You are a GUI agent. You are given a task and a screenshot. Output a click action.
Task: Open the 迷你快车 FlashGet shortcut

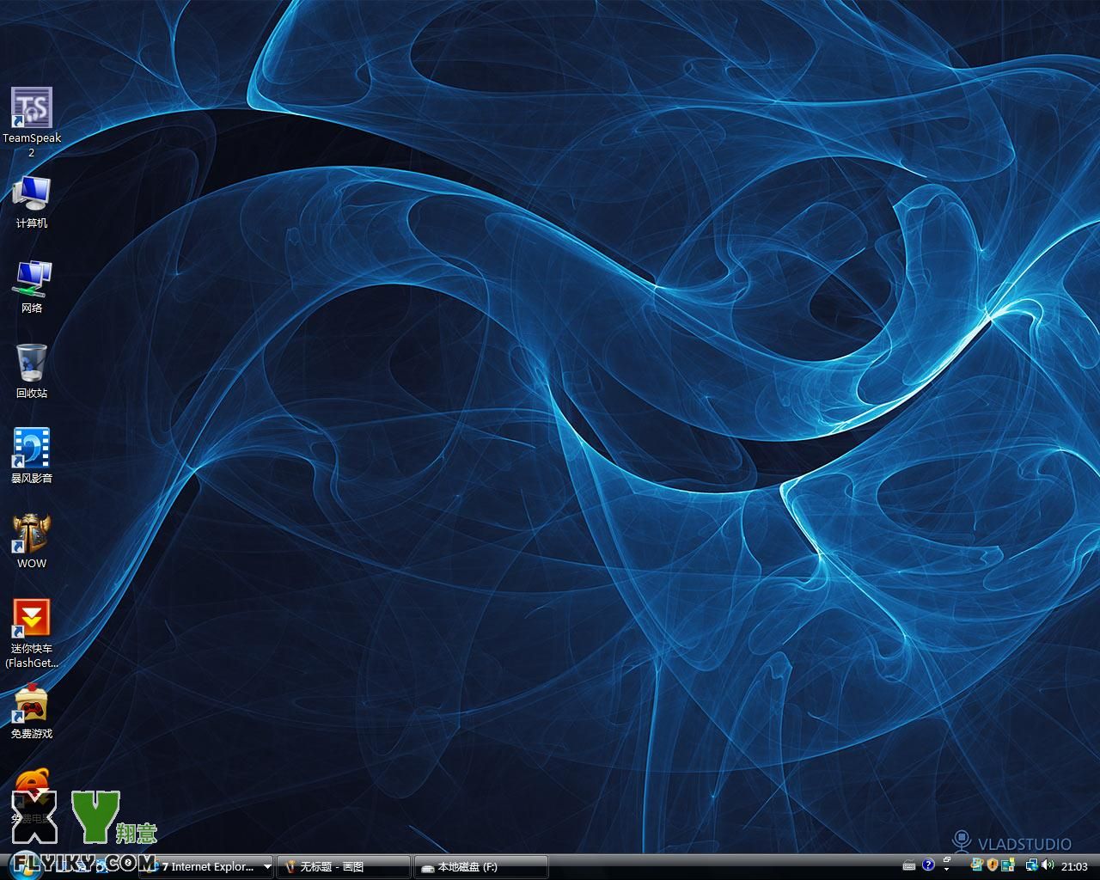click(x=32, y=633)
